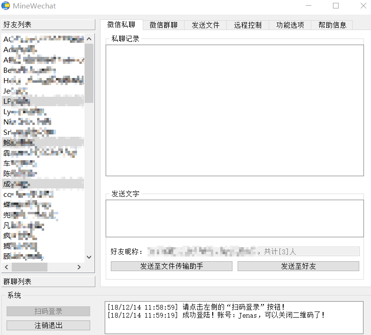Select the friend starting with LP
Viewport: 371px width, 335px height.
coord(43,101)
